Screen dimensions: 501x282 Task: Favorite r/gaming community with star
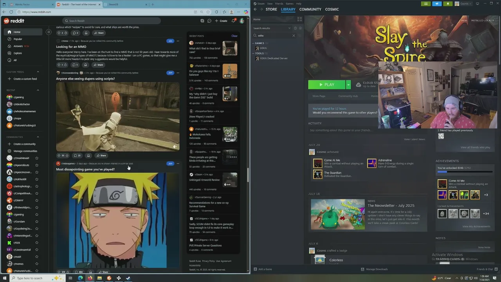pos(37,215)
